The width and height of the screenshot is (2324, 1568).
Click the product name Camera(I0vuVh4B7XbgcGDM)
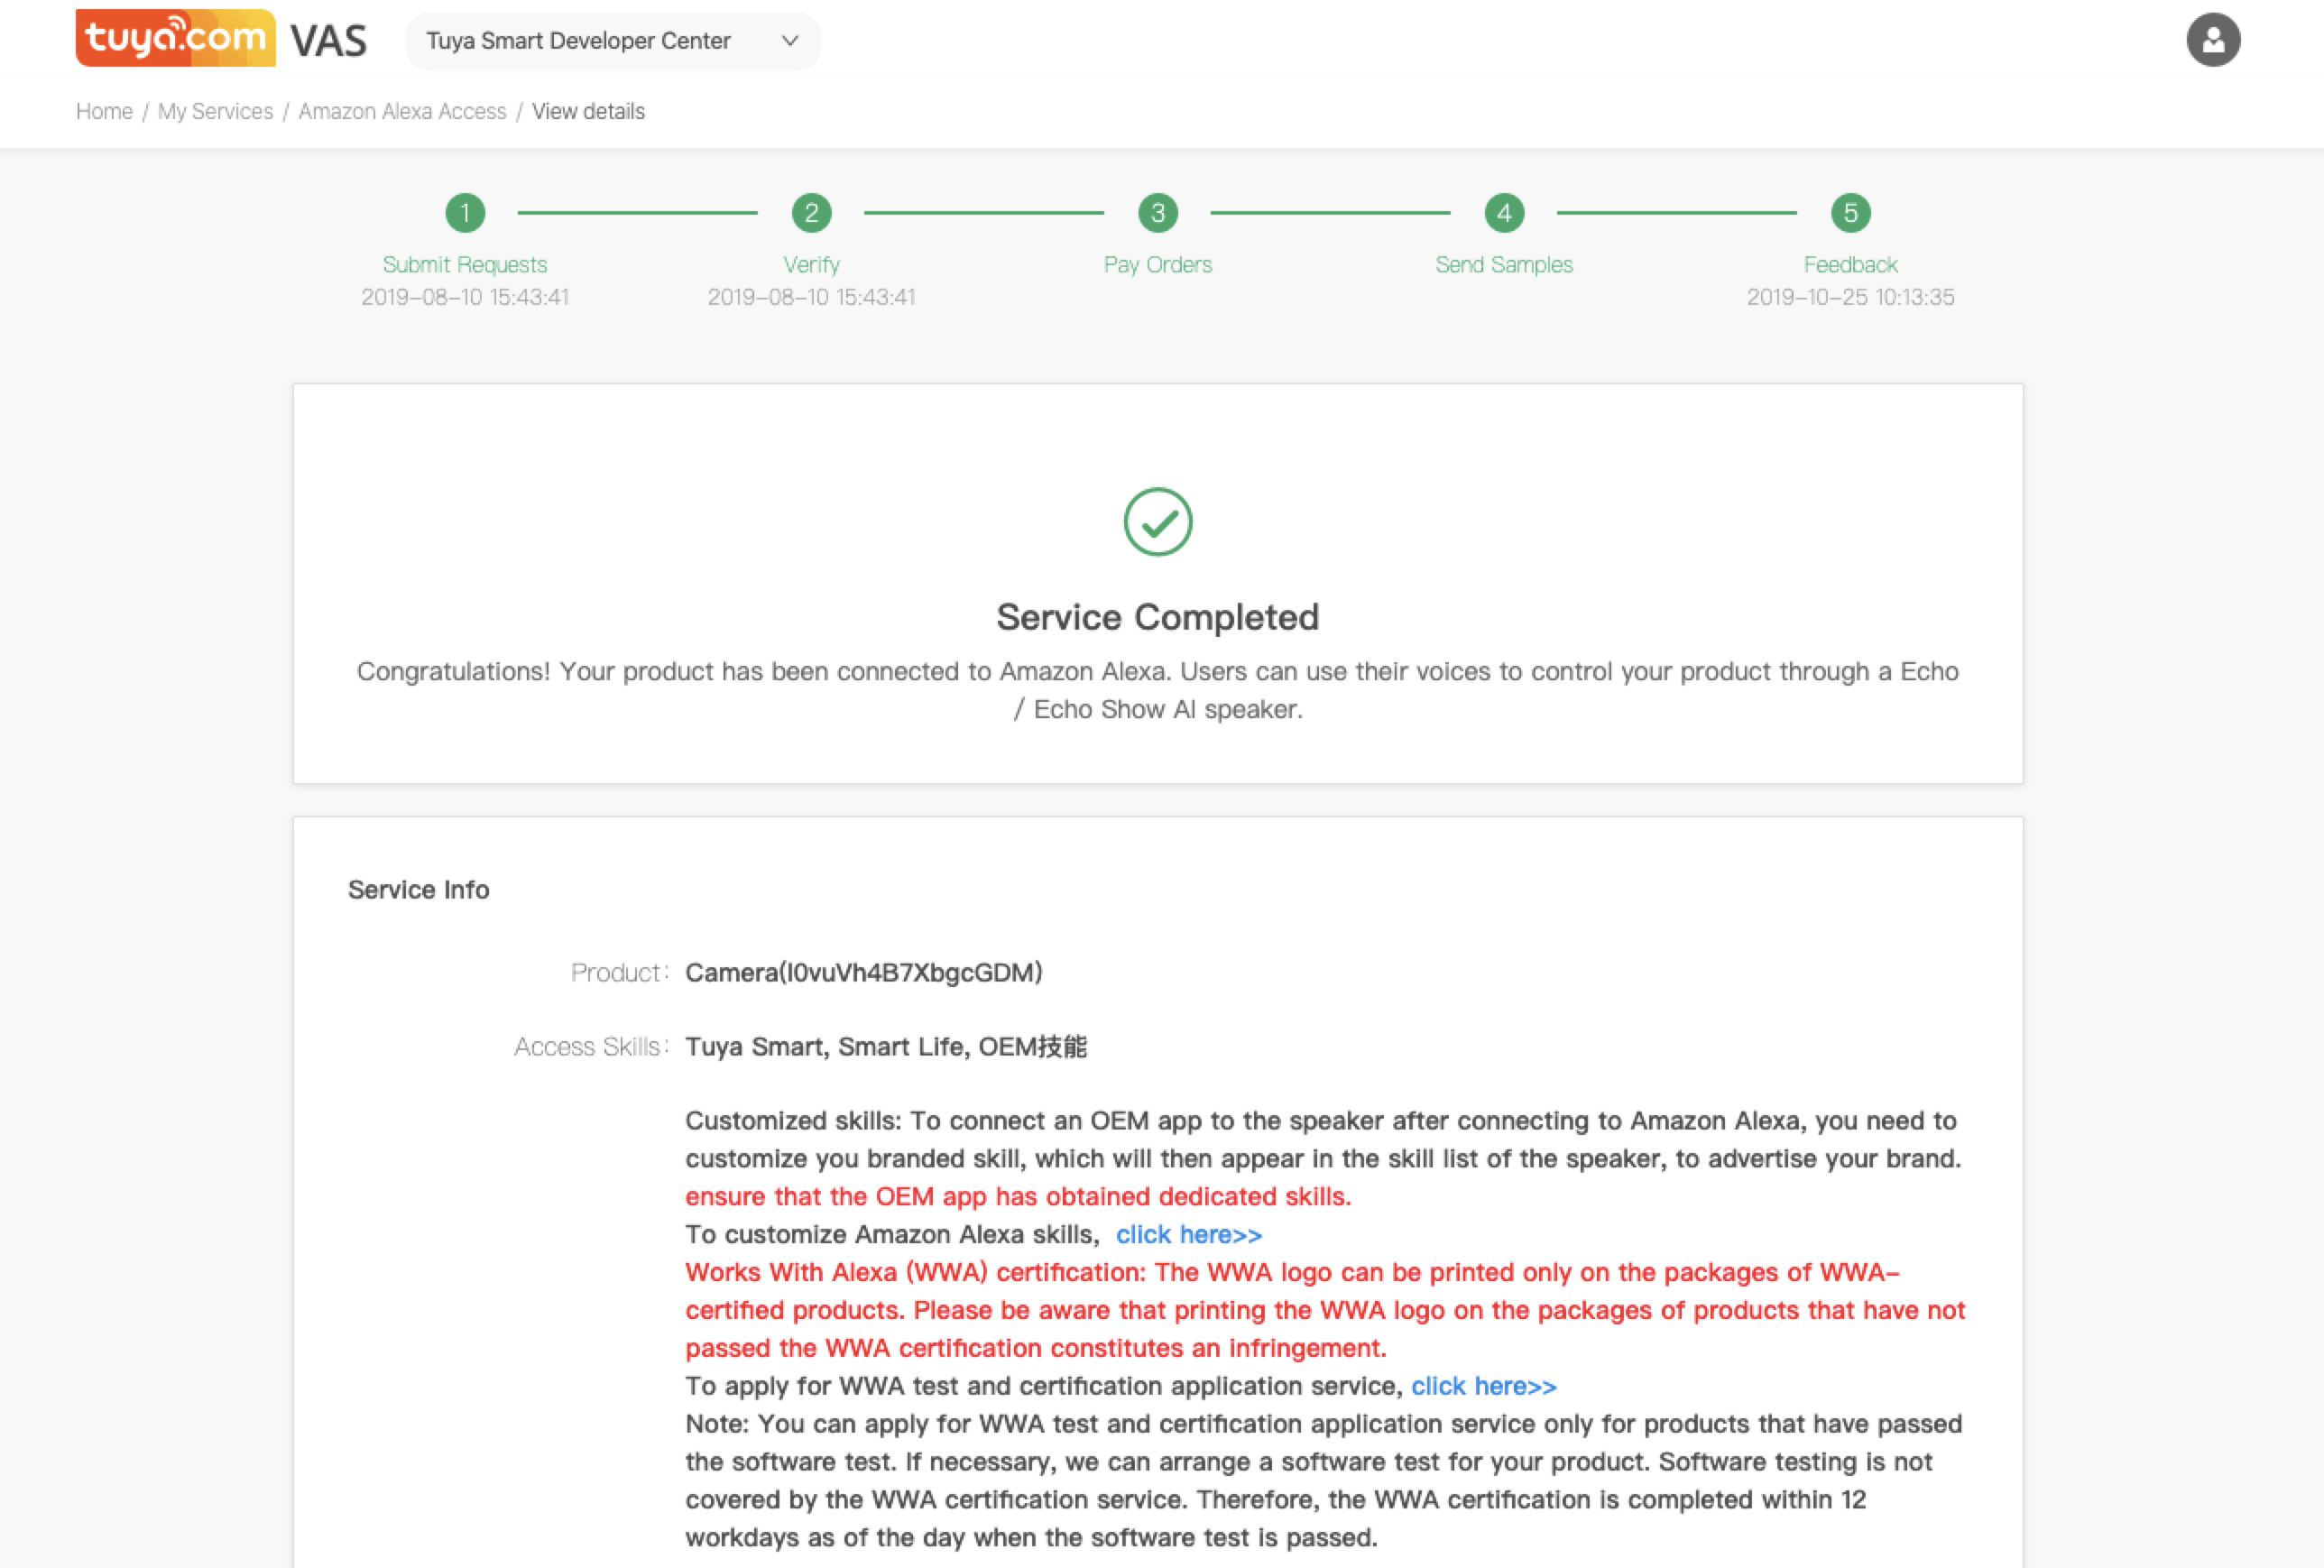[x=864, y=972]
